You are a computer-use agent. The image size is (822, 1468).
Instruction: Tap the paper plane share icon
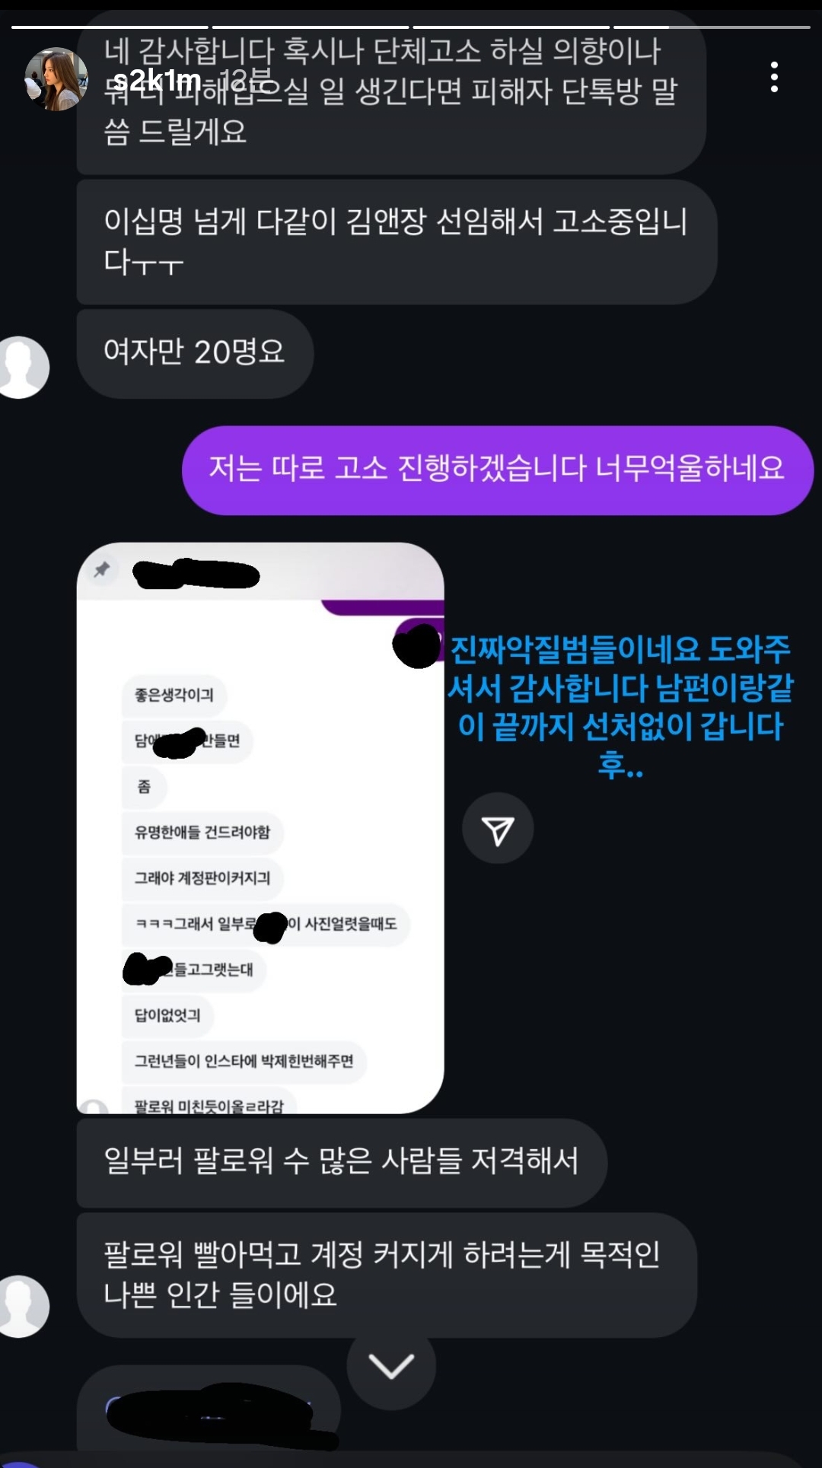[x=498, y=828]
